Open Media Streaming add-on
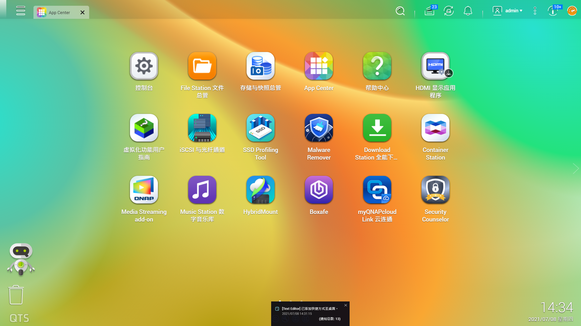 144,190
